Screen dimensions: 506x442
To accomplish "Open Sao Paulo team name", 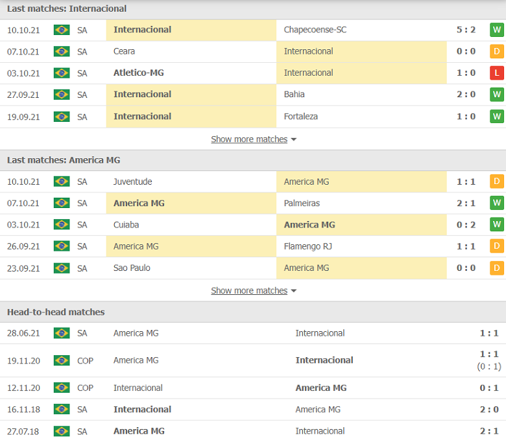I will click(132, 268).
